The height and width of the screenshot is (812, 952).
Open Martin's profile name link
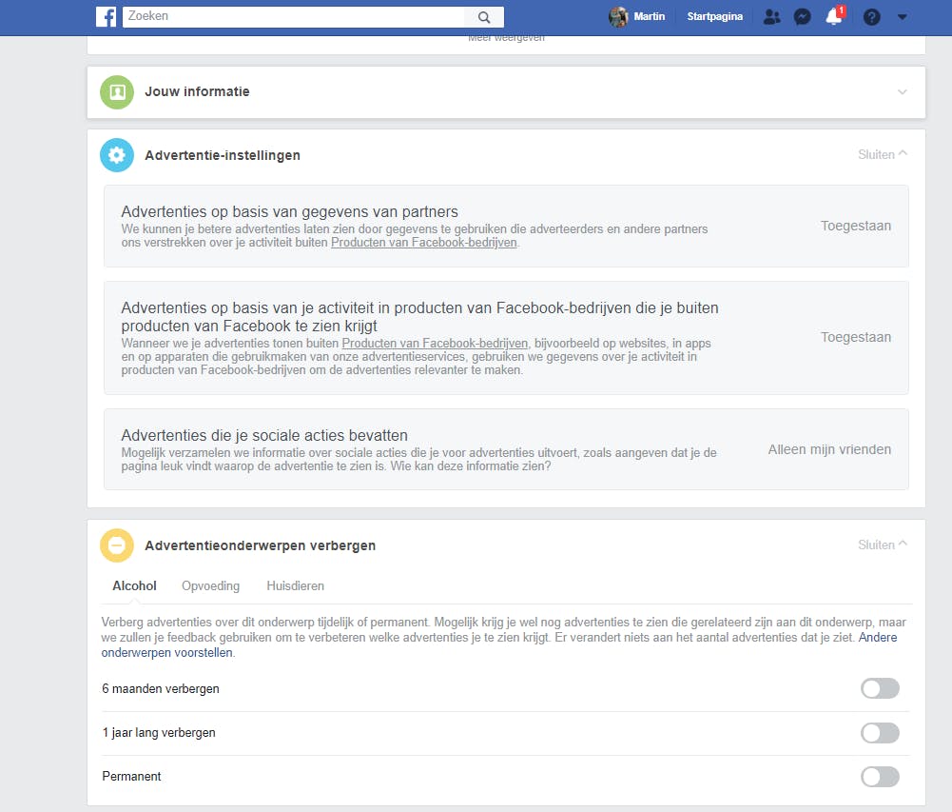click(649, 16)
